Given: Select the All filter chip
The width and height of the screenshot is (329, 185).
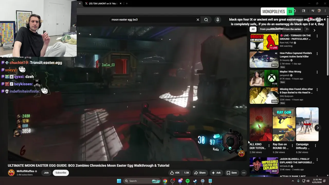Looking at the screenshot, I should coord(253,29).
